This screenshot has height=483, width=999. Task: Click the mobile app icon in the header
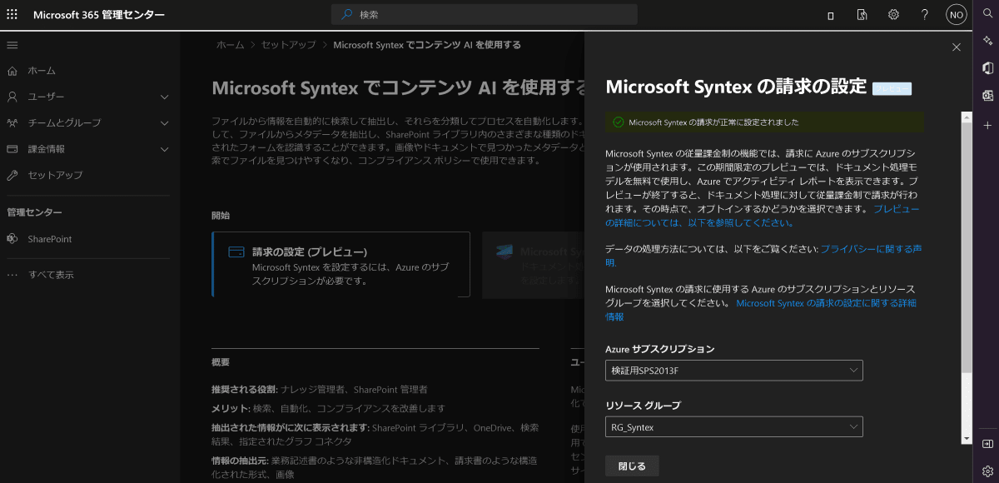tap(830, 15)
